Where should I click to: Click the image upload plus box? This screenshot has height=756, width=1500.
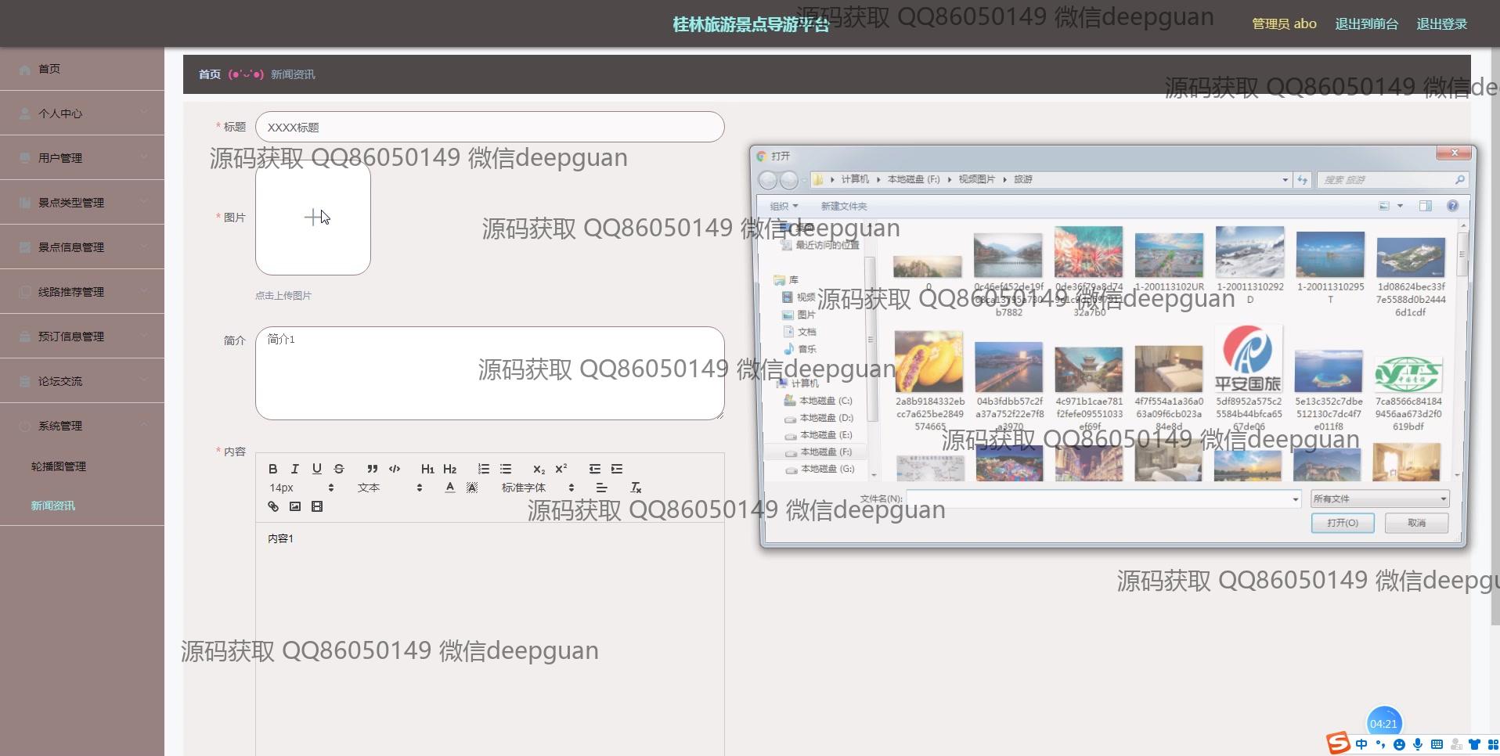(x=312, y=218)
